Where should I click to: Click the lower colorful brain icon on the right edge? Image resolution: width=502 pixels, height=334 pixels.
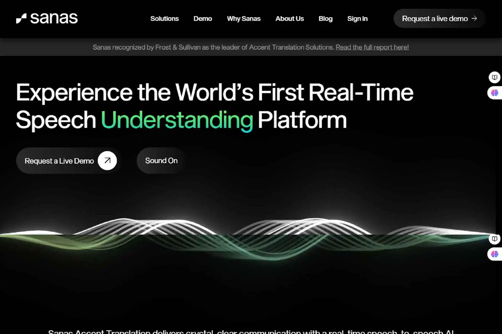(494, 254)
